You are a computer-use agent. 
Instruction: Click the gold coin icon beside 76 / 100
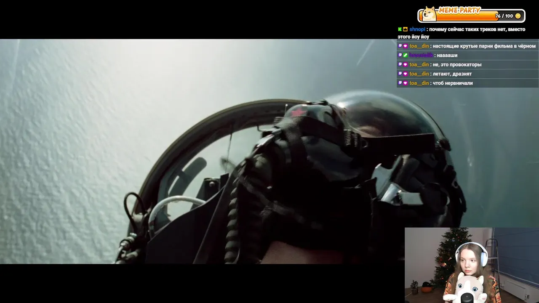(x=518, y=16)
